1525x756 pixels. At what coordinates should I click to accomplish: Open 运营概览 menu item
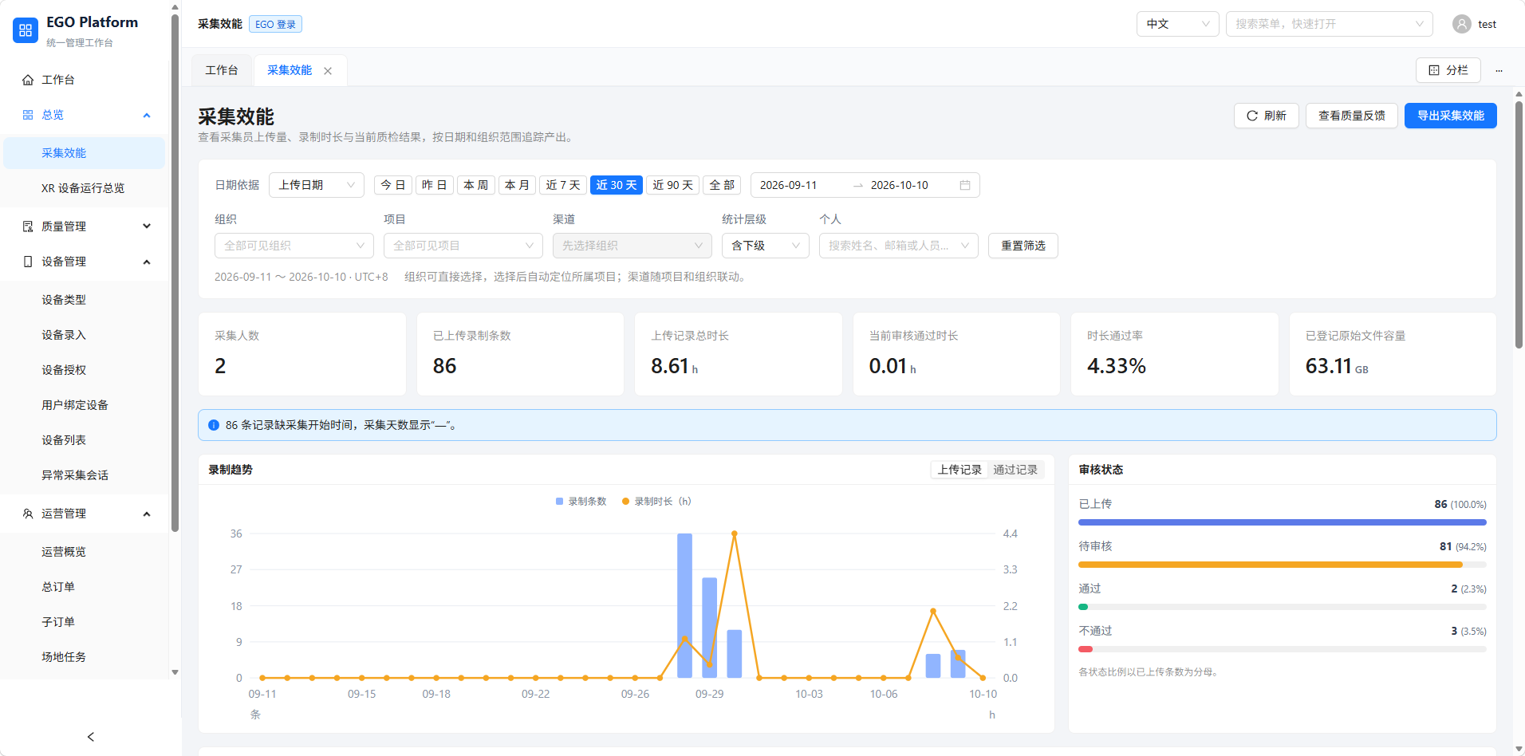83,552
